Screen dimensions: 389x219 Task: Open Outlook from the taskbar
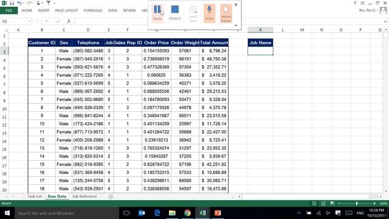[142, 213]
